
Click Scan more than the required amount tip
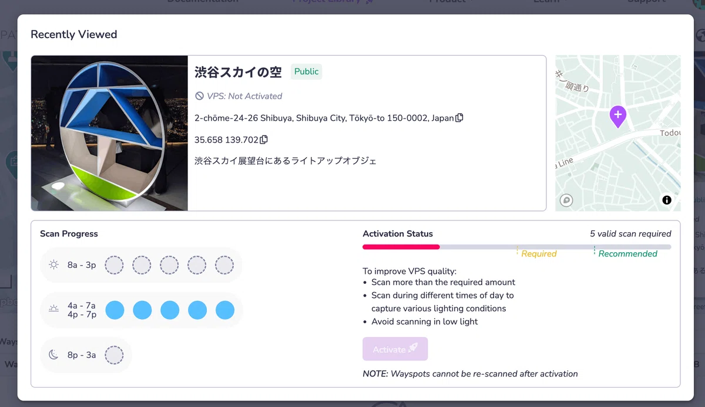point(444,282)
